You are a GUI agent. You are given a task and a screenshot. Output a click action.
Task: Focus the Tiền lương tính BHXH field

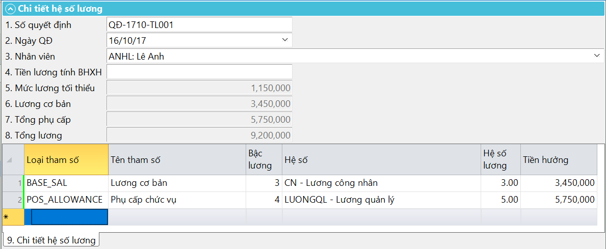coord(199,72)
